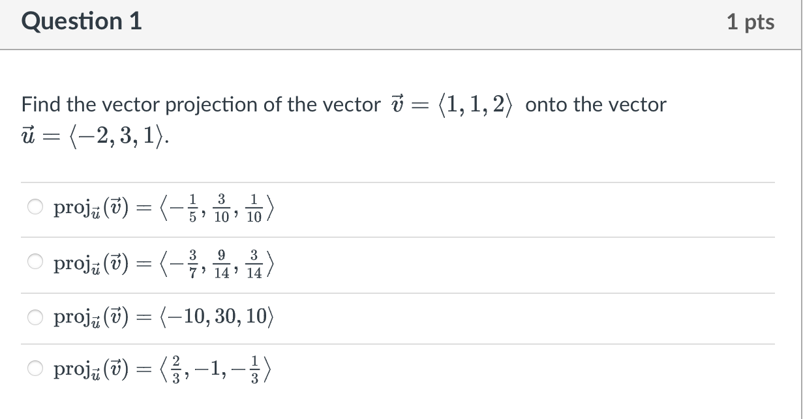The image size is (803, 419).
Task: Select the radio button for ⟨−1/5, 3/10, 1/10⟩
Action: pyautogui.click(x=35, y=208)
